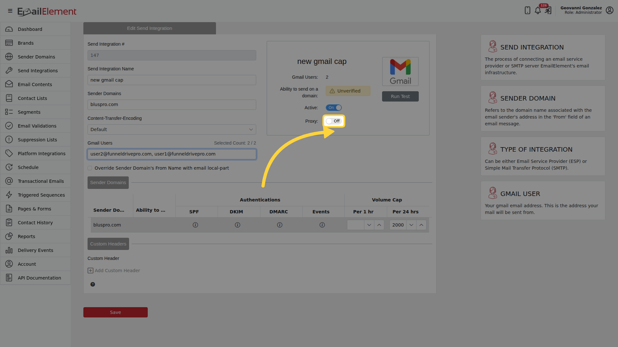The width and height of the screenshot is (618, 347).
Task: Click the Events info icon for bluspro.com
Action: click(322, 225)
